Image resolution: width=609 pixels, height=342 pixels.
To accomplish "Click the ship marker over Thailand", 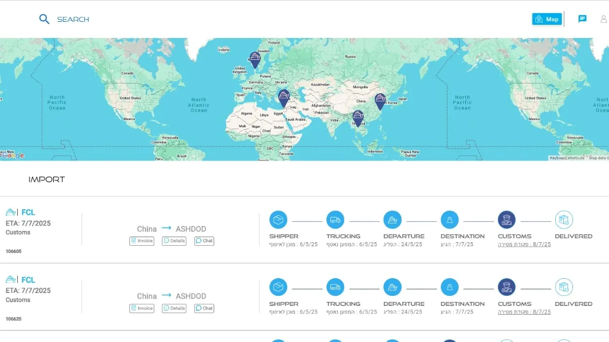I will pyautogui.click(x=358, y=118).
